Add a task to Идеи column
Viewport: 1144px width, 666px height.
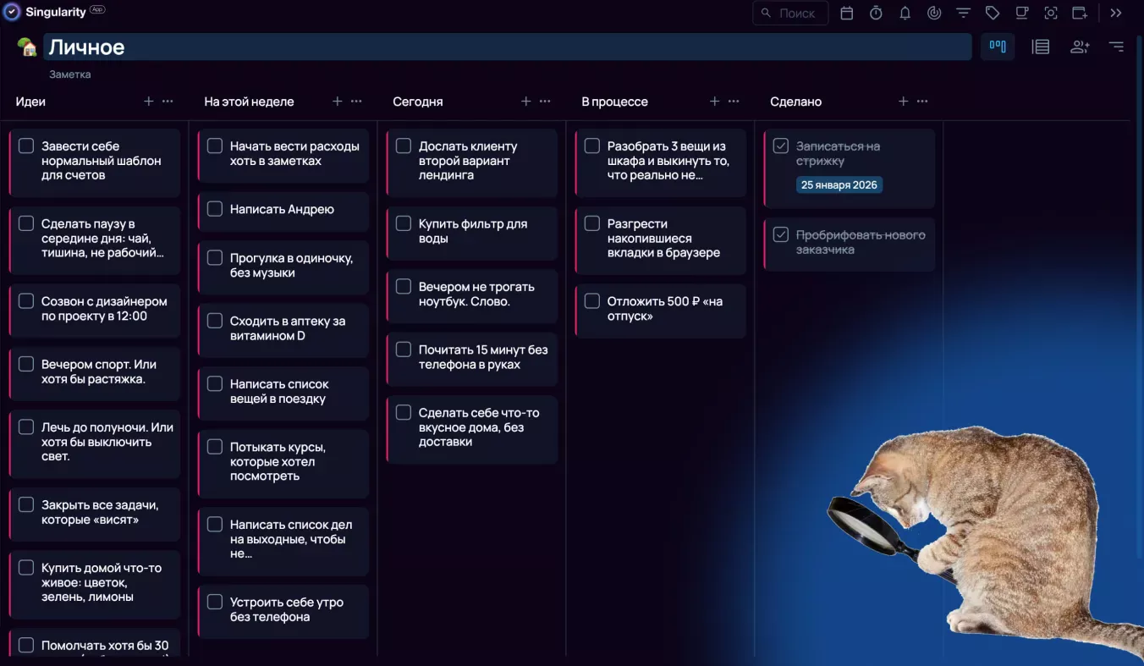148,102
